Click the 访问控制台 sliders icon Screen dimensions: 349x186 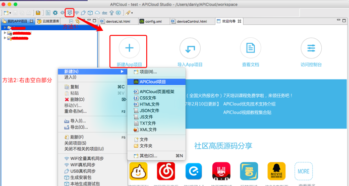[311, 48]
